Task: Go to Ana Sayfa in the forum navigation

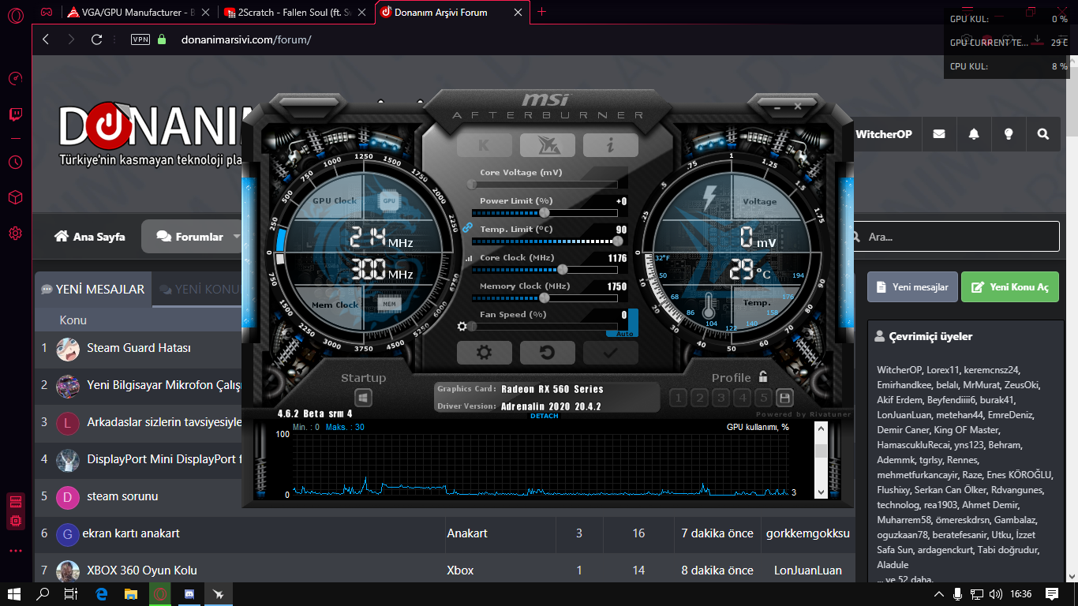Action: coord(89,237)
